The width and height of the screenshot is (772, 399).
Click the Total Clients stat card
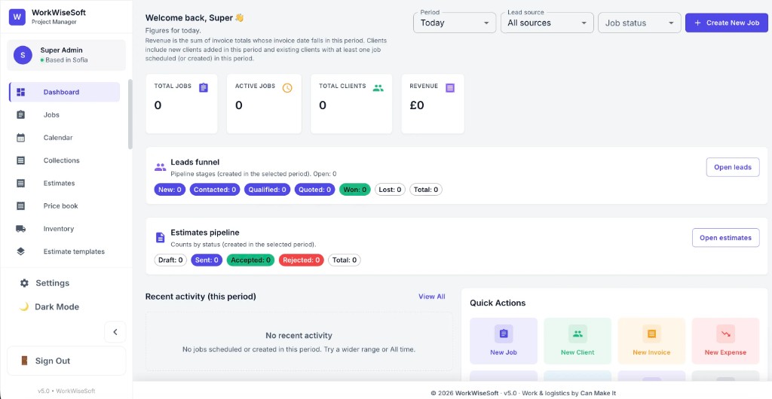point(351,104)
